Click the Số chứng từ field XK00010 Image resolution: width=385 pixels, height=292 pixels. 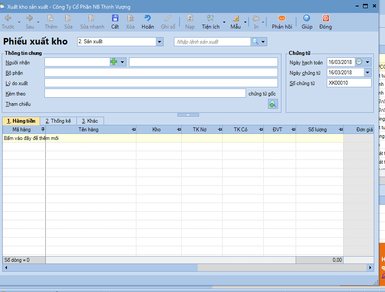point(349,83)
